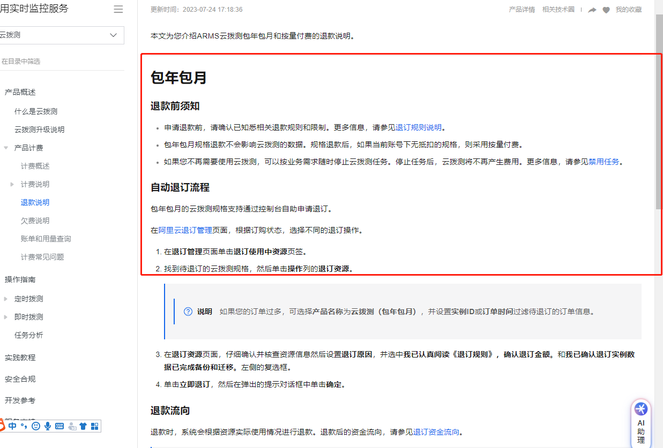The height and width of the screenshot is (448, 663).
Task: Open the IME toolbox grid icon
Action: (95, 426)
